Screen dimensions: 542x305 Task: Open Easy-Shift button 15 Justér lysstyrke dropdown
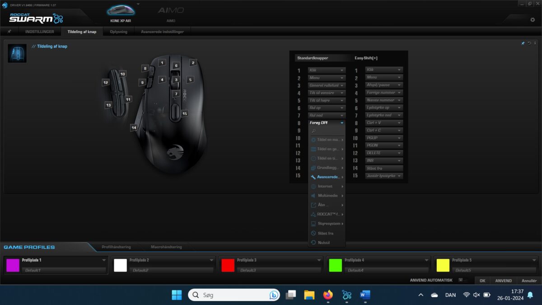coord(384,176)
